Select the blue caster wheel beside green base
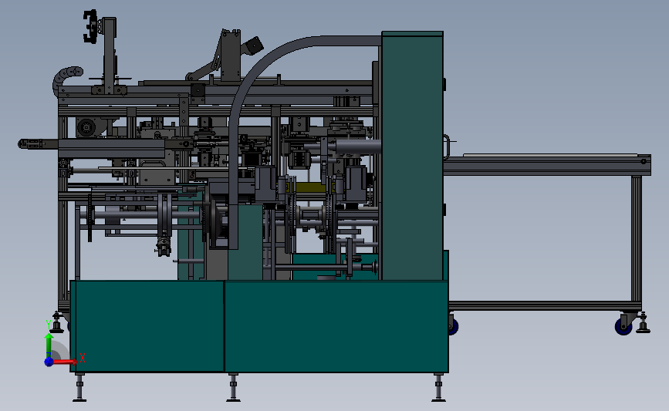The image size is (669, 411). [452, 326]
